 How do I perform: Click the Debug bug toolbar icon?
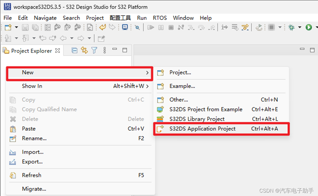click(x=291, y=27)
